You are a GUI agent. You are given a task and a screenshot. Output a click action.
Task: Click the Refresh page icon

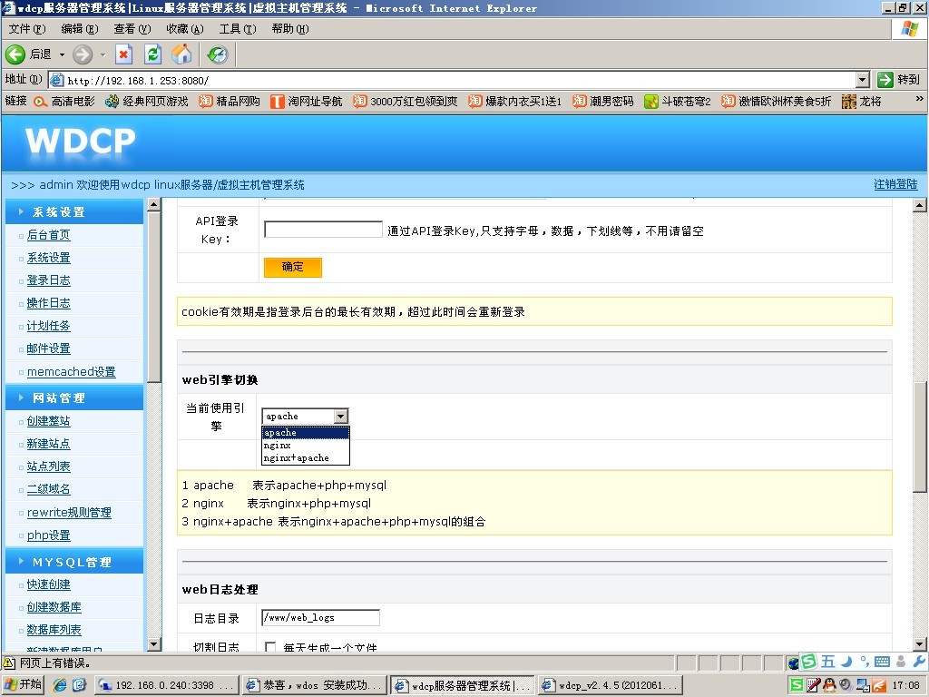(152, 54)
